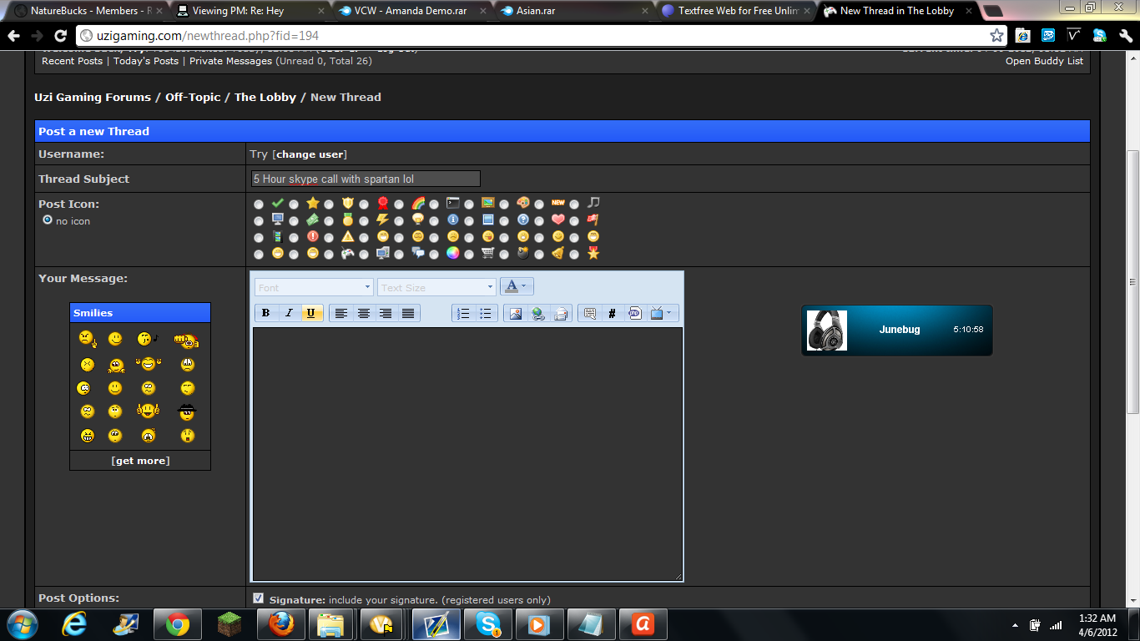Viewport: 1140px width, 641px height.
Task: Click the 'change user' link
Action: (x=310, y=154)
